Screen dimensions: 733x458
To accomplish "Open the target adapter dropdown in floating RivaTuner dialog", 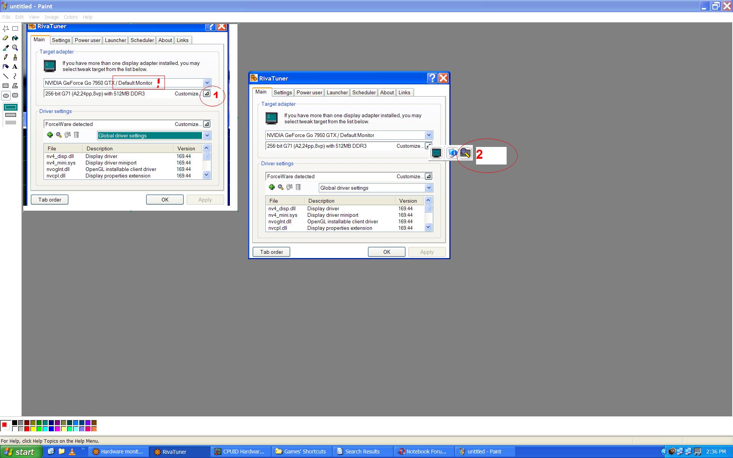I will pos(429,135).
